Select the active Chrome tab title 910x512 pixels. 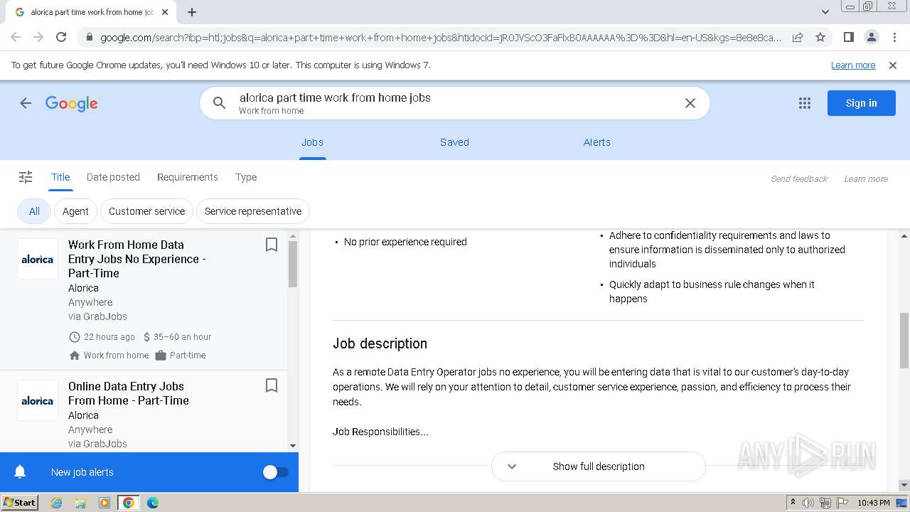(92, 12)
